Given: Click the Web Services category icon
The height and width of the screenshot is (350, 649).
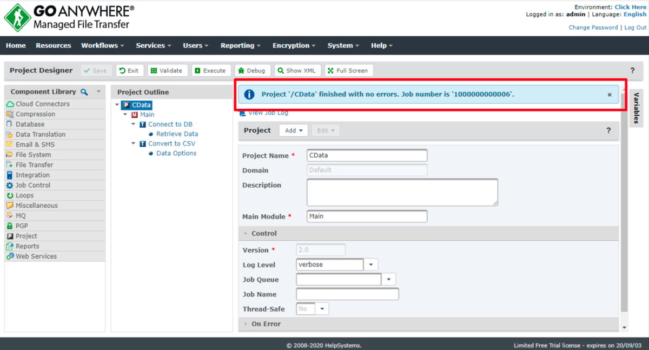Looking at the screenshot, I should click(x=10, y=256).
